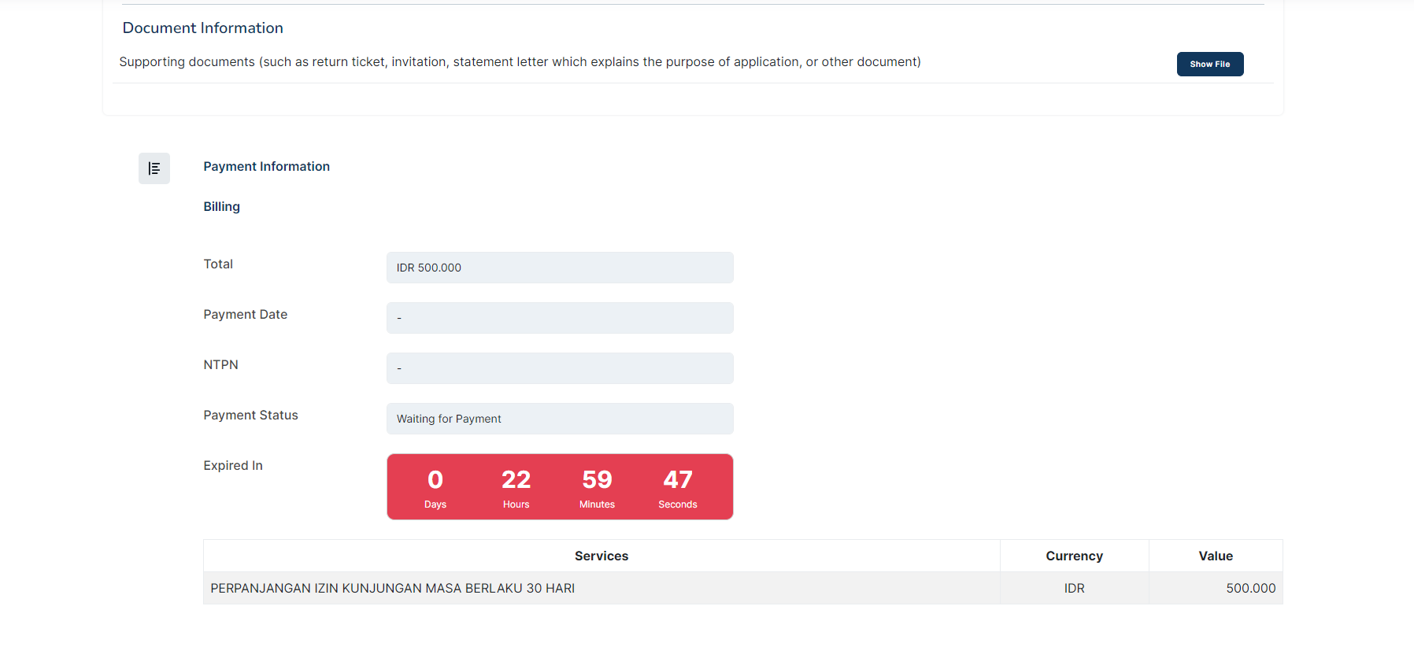Click the Supporting documents description text
The width and height of the screenshot is (1414, 654).
[520, 61]
